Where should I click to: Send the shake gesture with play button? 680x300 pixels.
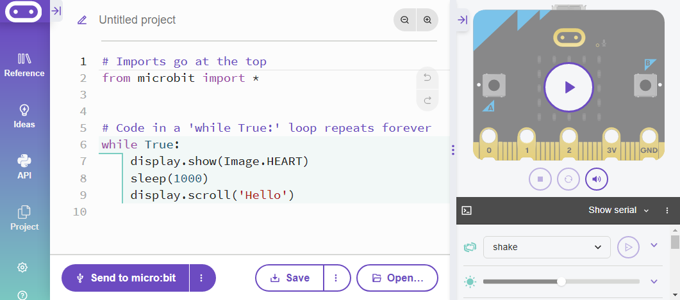click(628, 247)
